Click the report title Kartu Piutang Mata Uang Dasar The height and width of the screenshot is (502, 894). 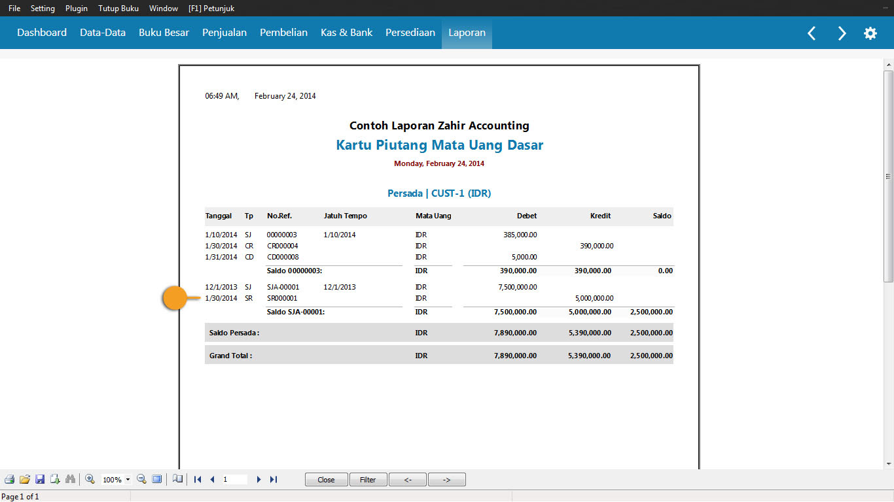pos(440,145)
